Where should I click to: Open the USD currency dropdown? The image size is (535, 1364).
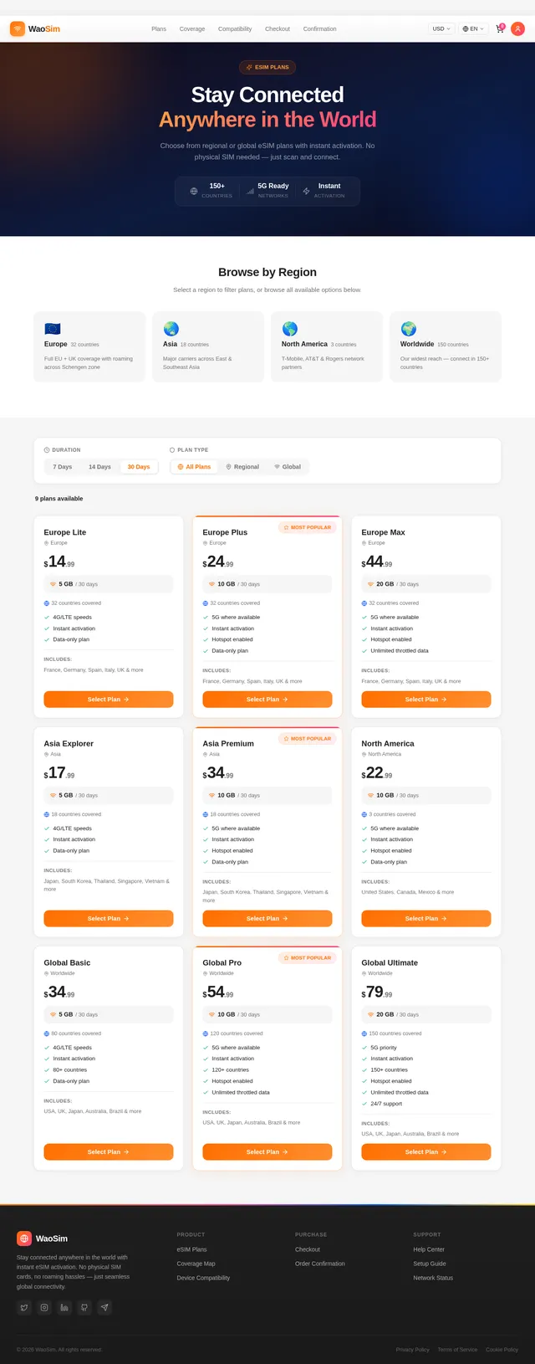[x=441, y=28]
